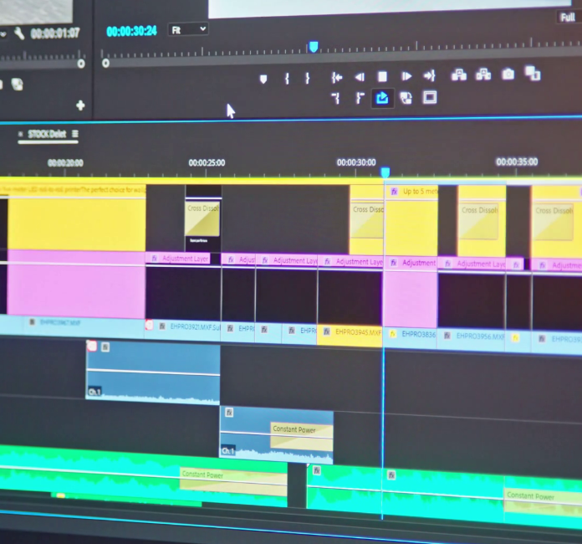Click the Go to In point icon
This screenshot has height=544, width=582.
[x=337, y=77]
